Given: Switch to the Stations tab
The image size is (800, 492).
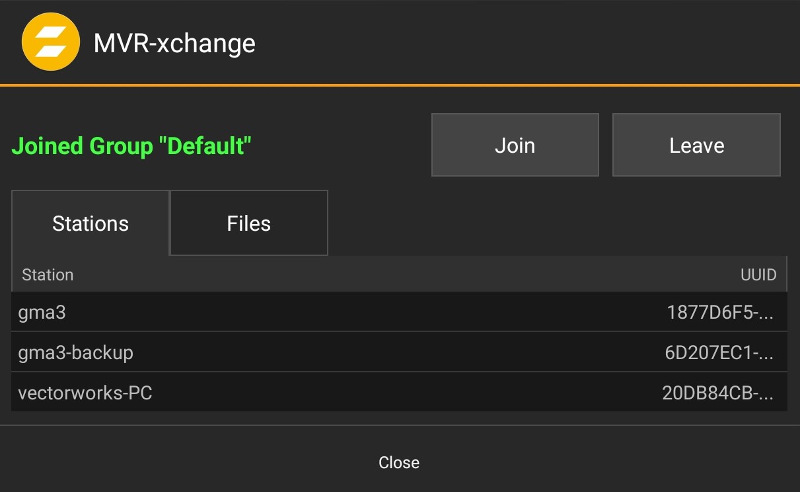Looking at the screenshot, I should [91, 224].
